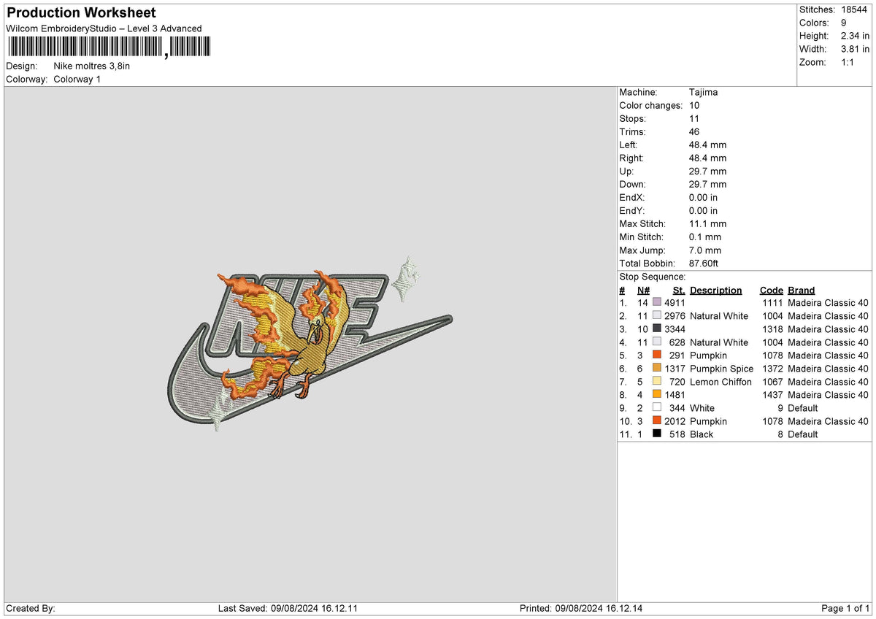Select the code '1437' in the table
876x619 pixels.
pyautogui.click(x=773, y=394)
